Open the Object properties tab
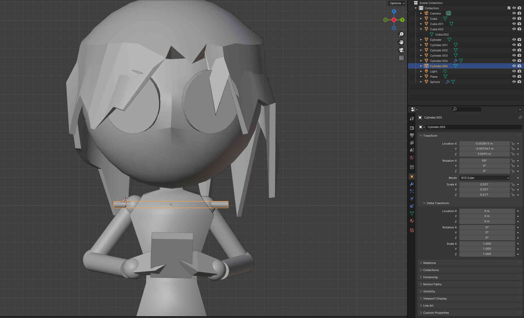524x318 pixels. 412,177
